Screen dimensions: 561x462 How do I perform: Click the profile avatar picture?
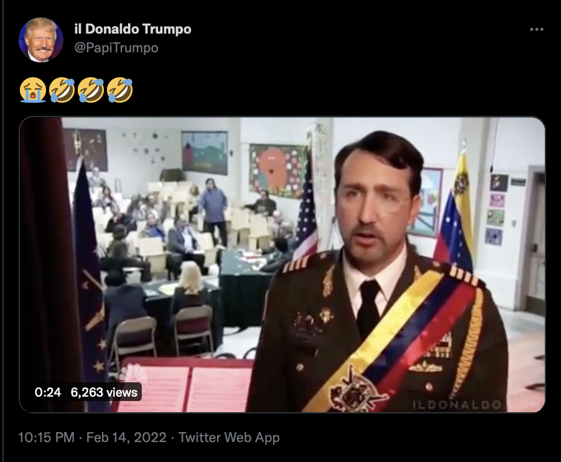click(41, 40)
